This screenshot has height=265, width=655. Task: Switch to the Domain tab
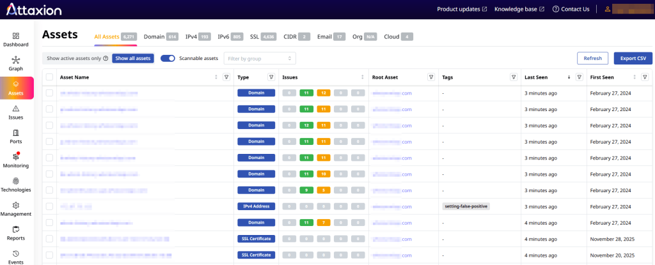pos(161,37)
